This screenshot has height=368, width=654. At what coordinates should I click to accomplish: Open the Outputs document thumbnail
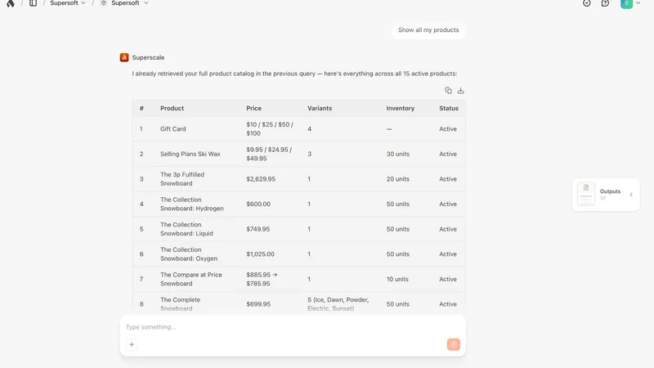click(586, 194)
